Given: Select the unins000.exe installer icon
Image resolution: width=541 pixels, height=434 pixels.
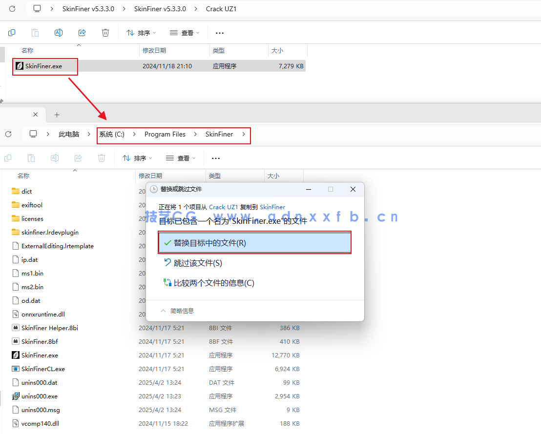Looking at the screenshot, I should tap(15, 396).
